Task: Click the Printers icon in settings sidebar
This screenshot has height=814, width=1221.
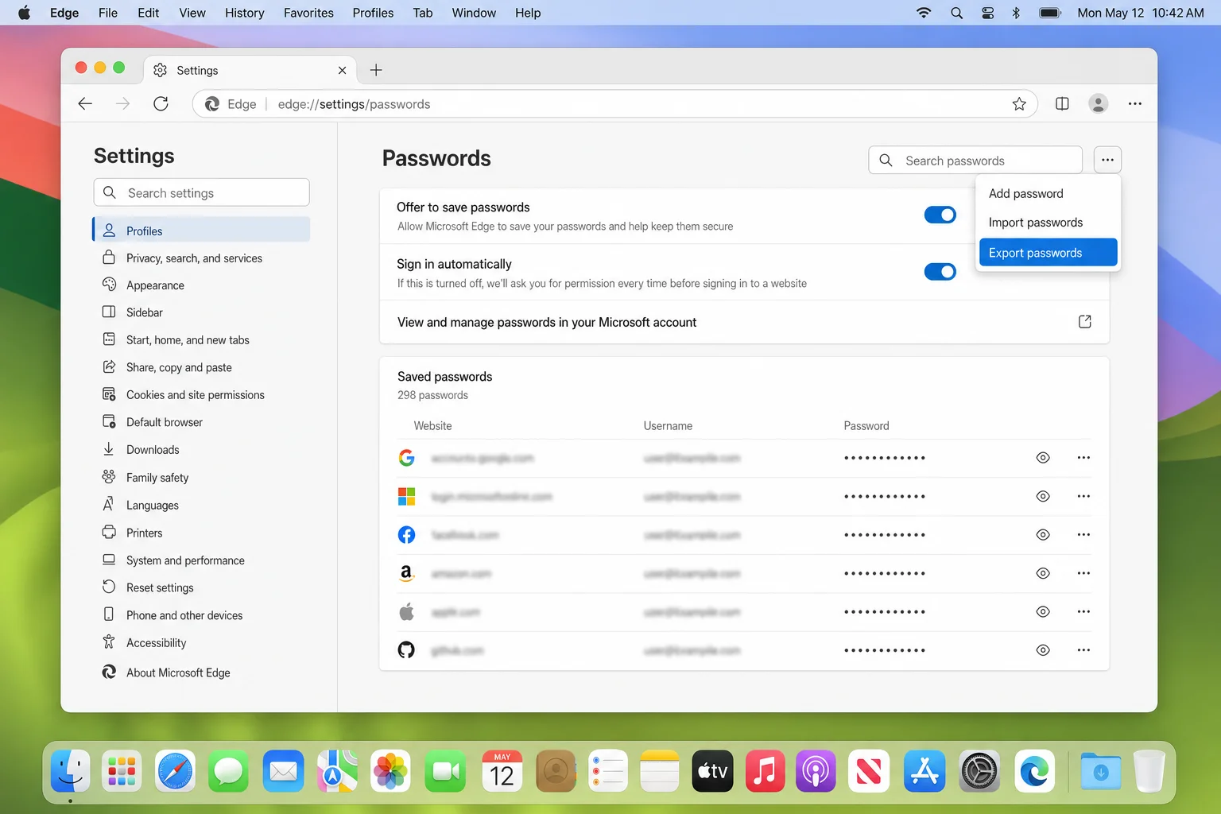Action: tap(109, 533)
